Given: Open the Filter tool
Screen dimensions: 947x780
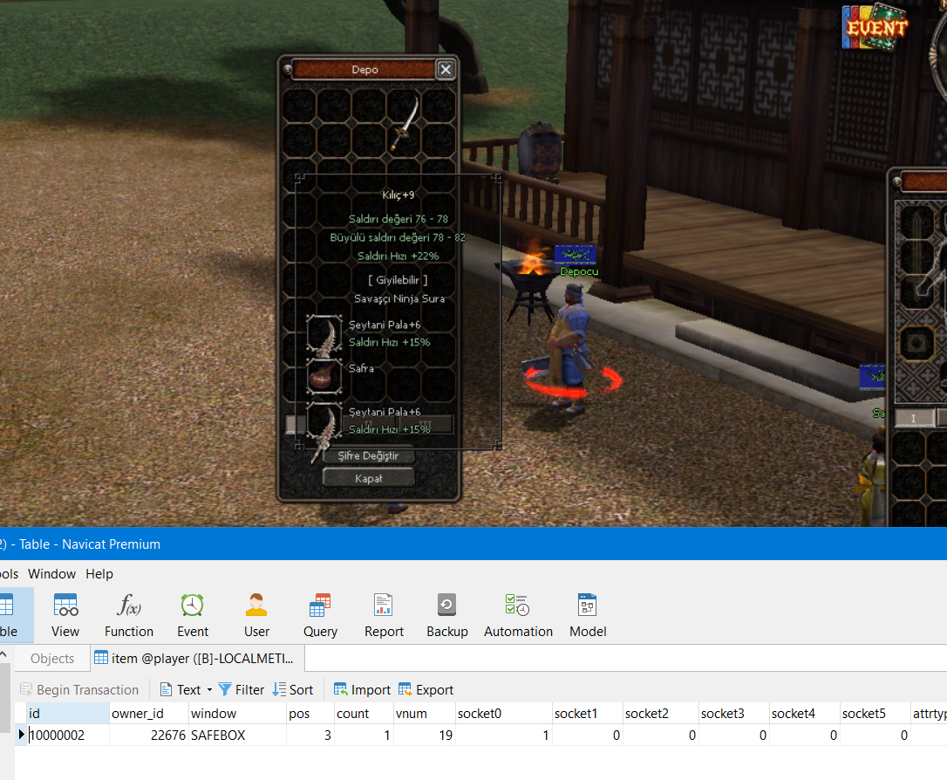Looking at the screenshot, I should (242, 690).
